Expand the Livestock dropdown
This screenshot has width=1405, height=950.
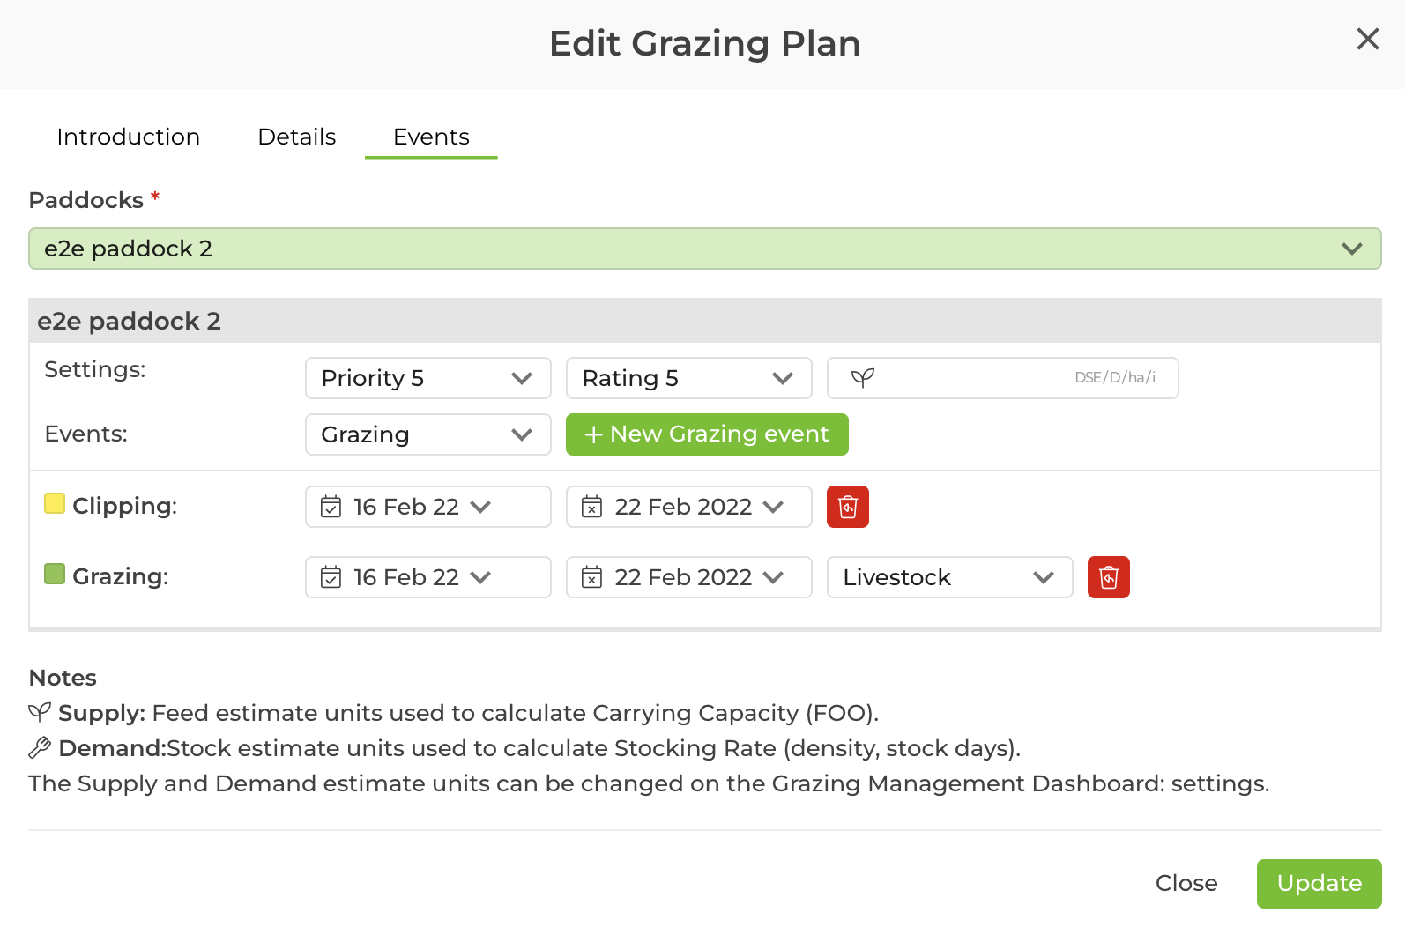pyautogui.click(x=949, y=577)
